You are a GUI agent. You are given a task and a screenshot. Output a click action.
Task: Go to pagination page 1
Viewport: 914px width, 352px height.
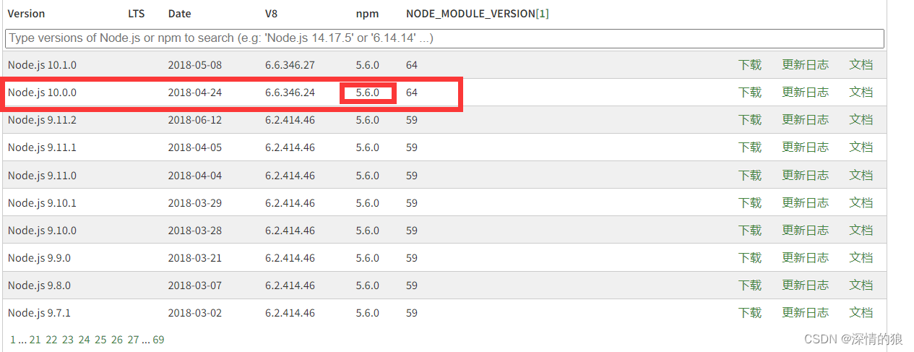(x=13, y=340)
